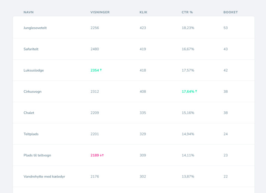Viewport: 266px width, 193px height.
Task: Sort by the CTR % column header
Action: tap(187, 12)
